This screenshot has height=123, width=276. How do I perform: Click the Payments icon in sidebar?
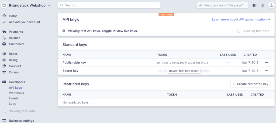point(4,32)
